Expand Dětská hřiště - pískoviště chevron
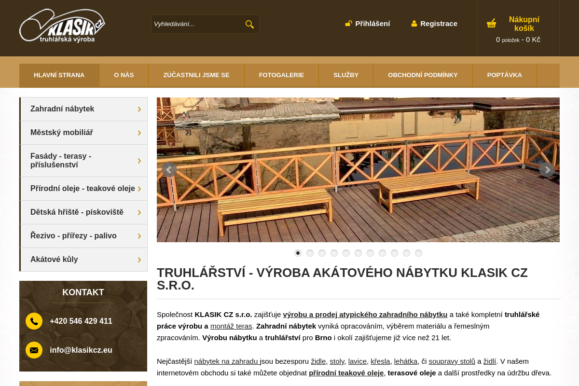579x386 pixels. (x=139, y=212)
